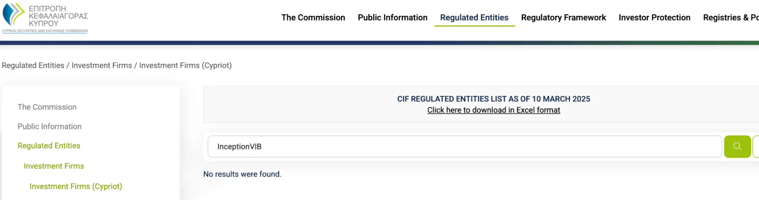Go to Investment Firms via the breadcrumb
Viewport: 759px width, 200px height.
(102, 65)
